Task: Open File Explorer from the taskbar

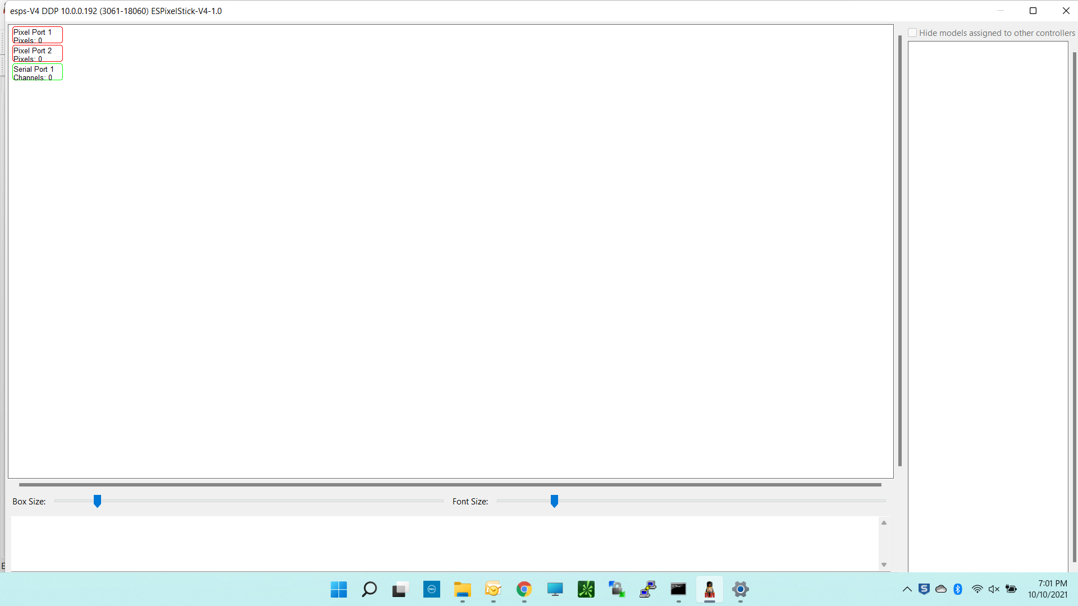Action: tap(462, 589)
